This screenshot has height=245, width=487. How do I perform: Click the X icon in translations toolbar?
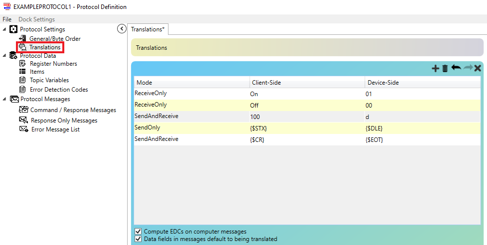[478, 68]
